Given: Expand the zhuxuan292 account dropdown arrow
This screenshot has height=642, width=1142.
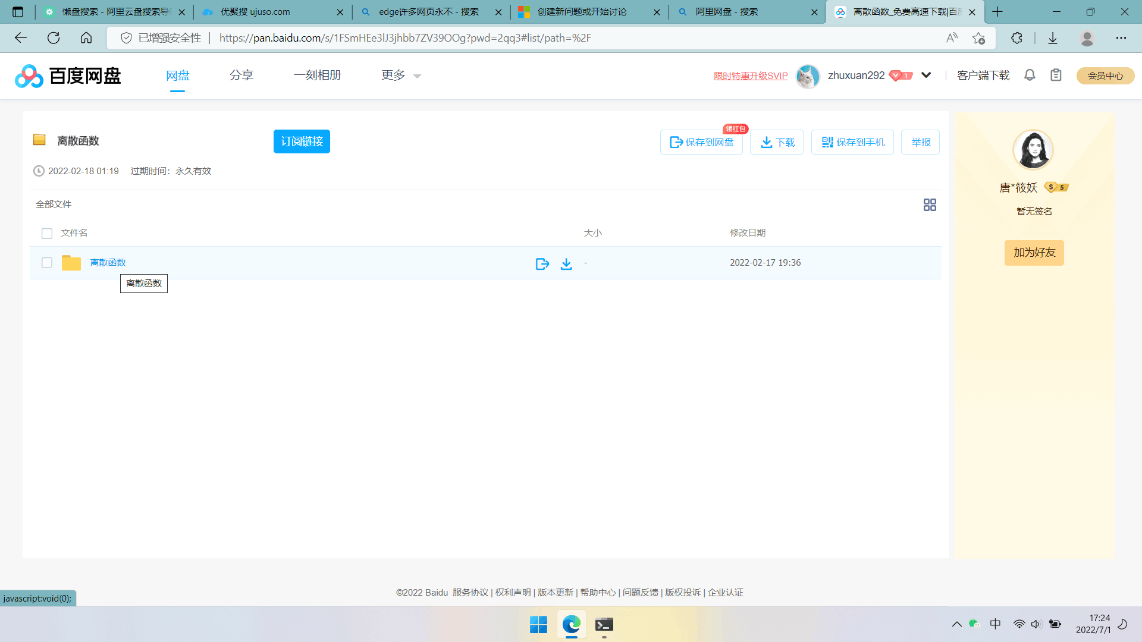Looking at the screenshot, I should [926, 75].
